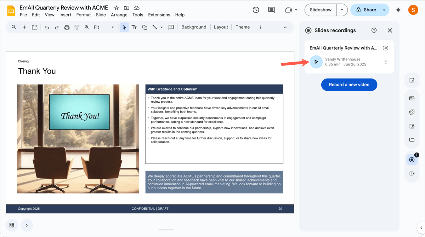Open the Google Slides home icon

tap(11, 11)
